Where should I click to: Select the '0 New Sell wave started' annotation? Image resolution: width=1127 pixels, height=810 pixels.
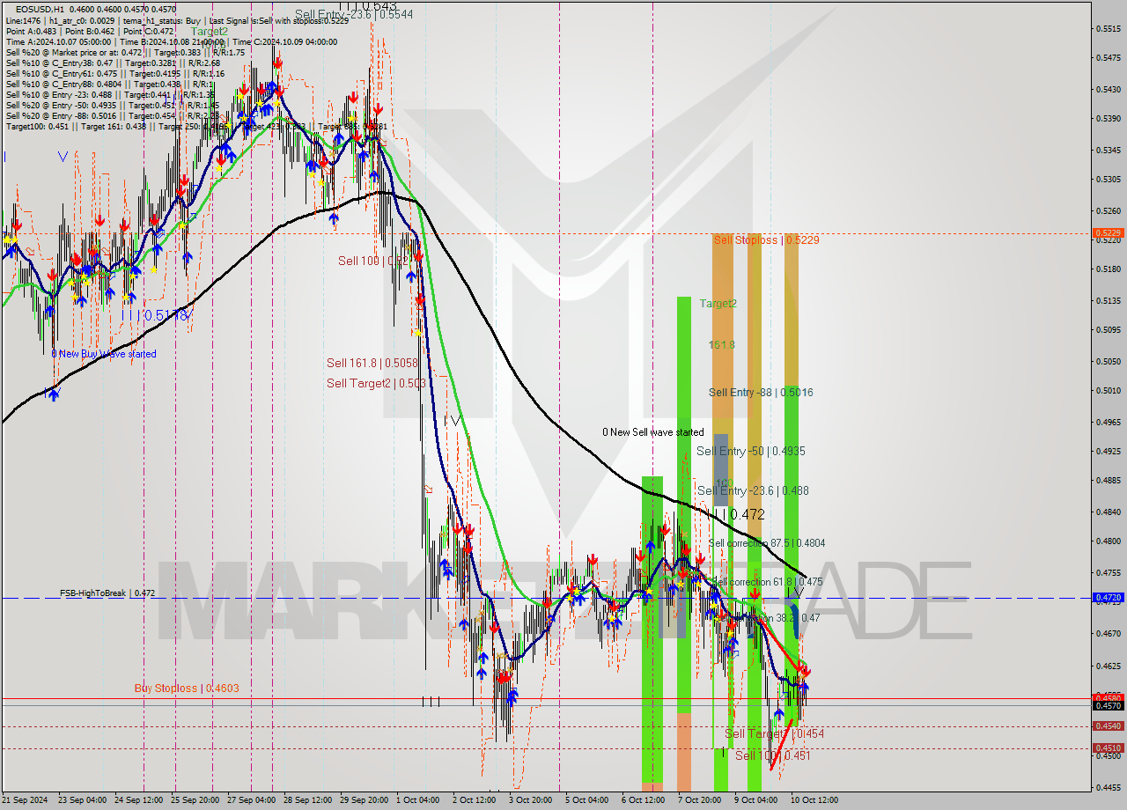pos(652,432)
